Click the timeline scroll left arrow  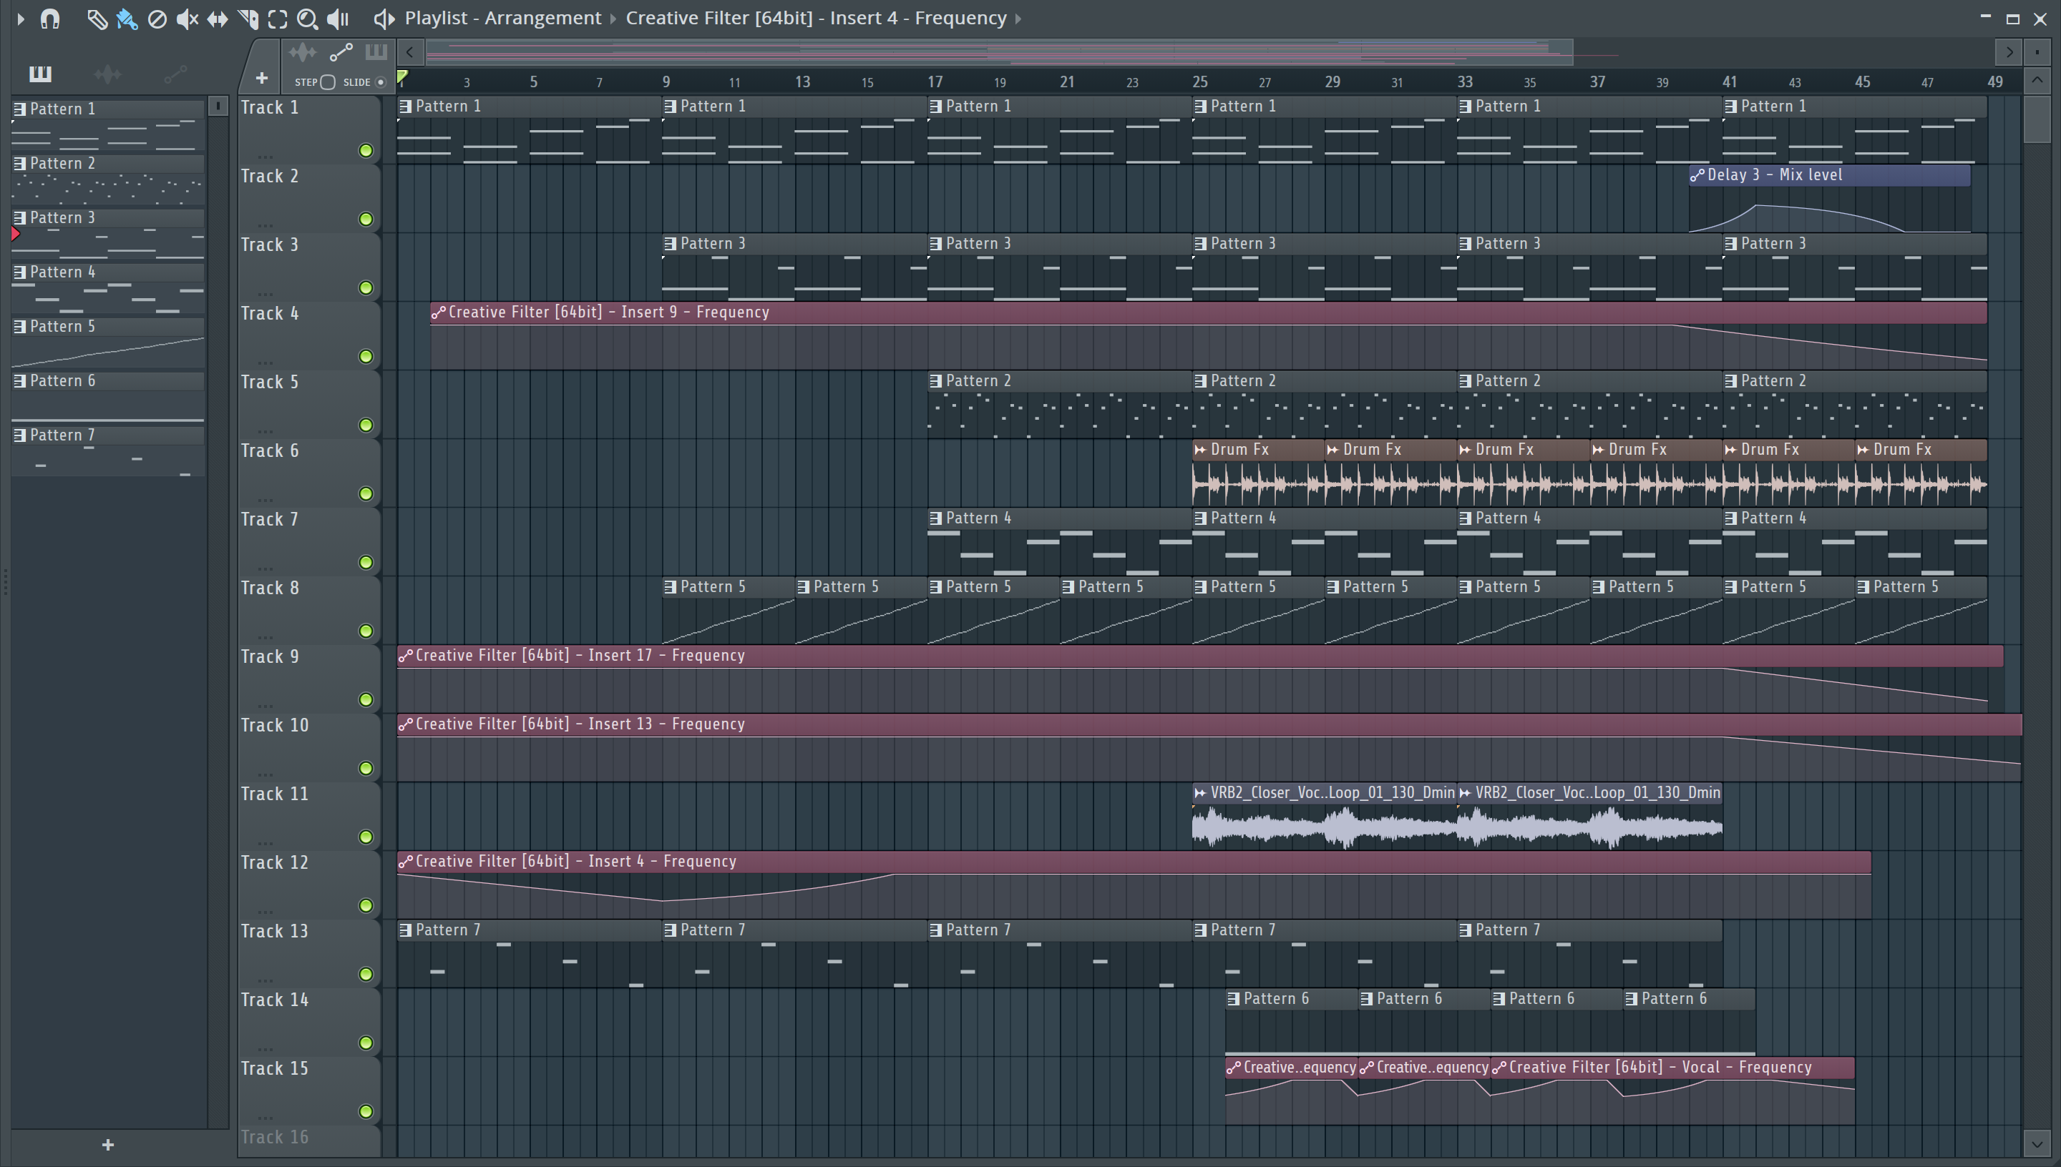410,53
